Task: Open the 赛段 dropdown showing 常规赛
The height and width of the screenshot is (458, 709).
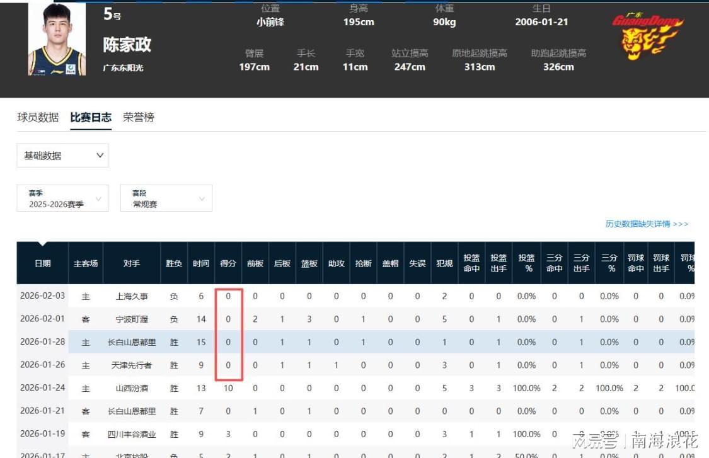Action: point(166,198)
